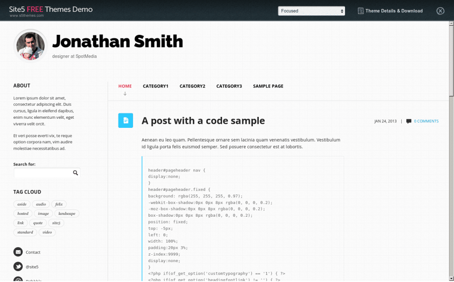Click Jonathan Smith's profile avatar

coord(31,45)
